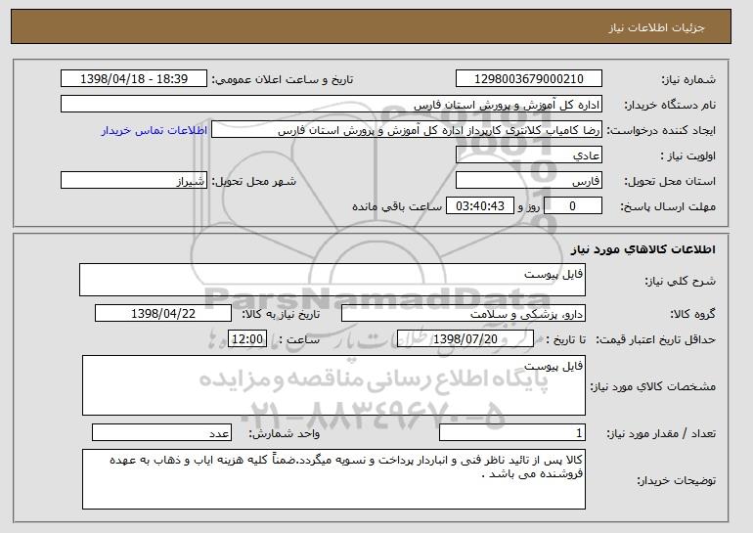Click the price validity date 1398/07/20
753x533 pixels.
click(465, 339)
